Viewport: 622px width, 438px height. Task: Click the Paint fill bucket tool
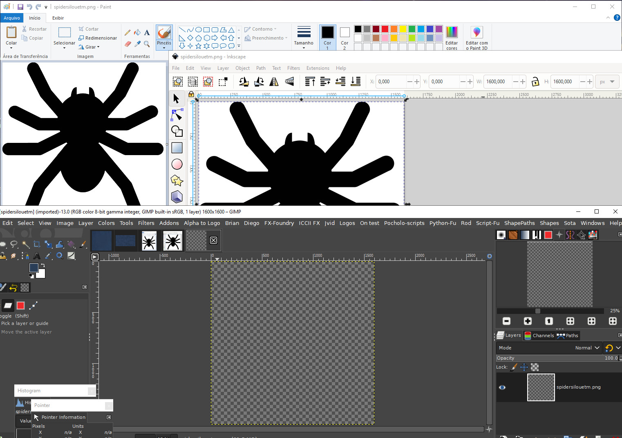point(137,33)
